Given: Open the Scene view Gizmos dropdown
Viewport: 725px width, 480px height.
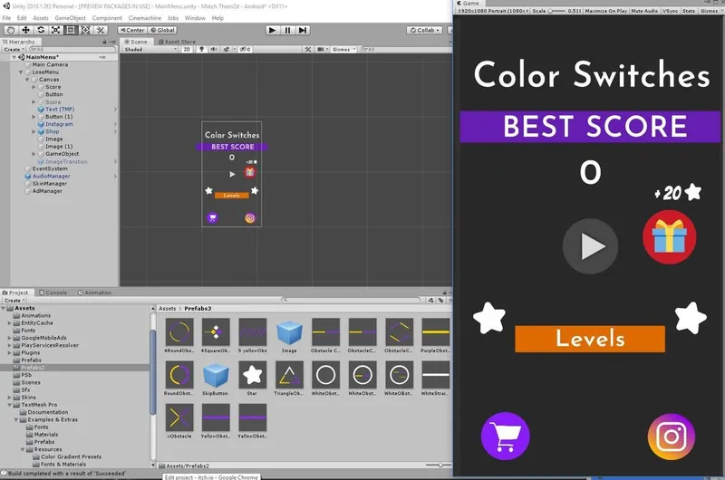Looking at the screenshot, I should [x=343, y=49].
